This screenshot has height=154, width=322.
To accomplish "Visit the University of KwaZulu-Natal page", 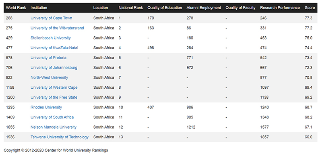I will (54, 48).
